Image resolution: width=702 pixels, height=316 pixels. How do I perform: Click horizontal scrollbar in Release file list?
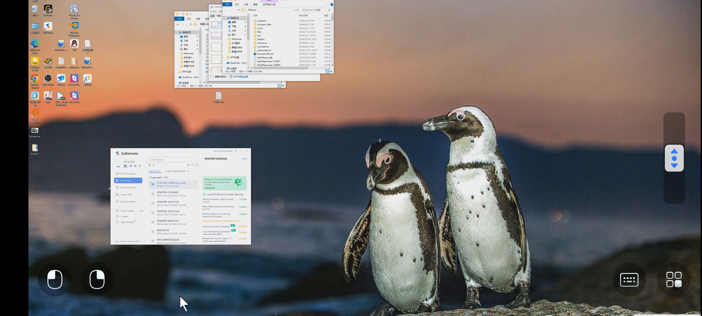pos(281,68)
